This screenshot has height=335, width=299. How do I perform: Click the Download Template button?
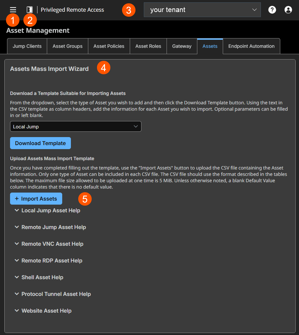(x=40, y=143)
